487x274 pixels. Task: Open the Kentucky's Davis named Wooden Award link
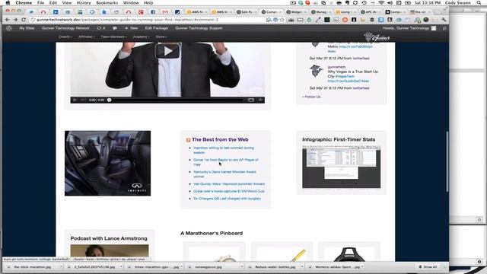tap(225, 174)
